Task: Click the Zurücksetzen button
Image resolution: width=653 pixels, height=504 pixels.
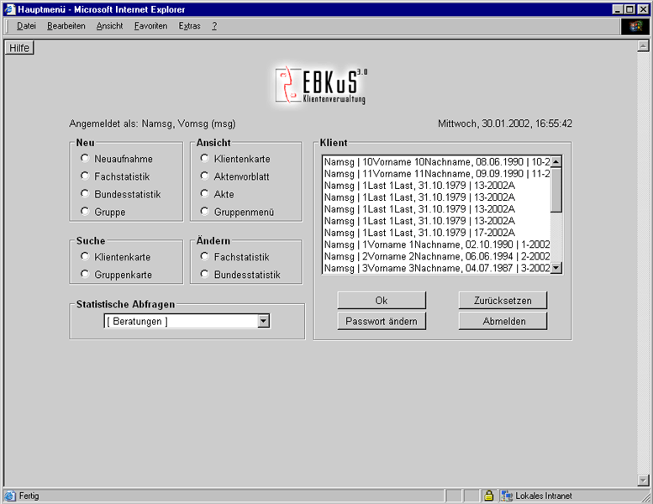Action: [503, 301]
